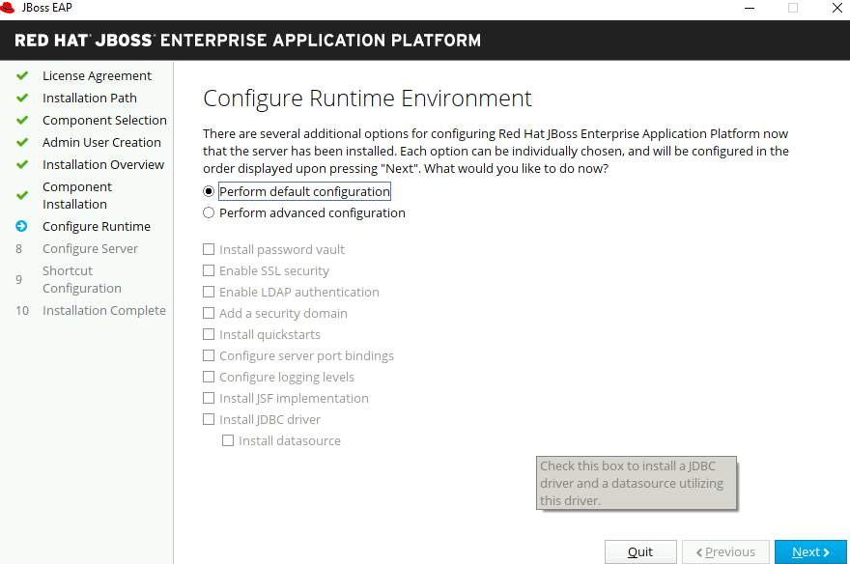Screen dimensions: 850x564
Task: Open Installation Overview step
Action: (x=103, y=165)
